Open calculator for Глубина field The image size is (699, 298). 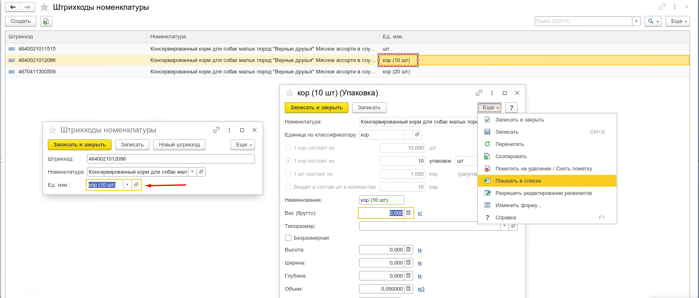(408, 276)
